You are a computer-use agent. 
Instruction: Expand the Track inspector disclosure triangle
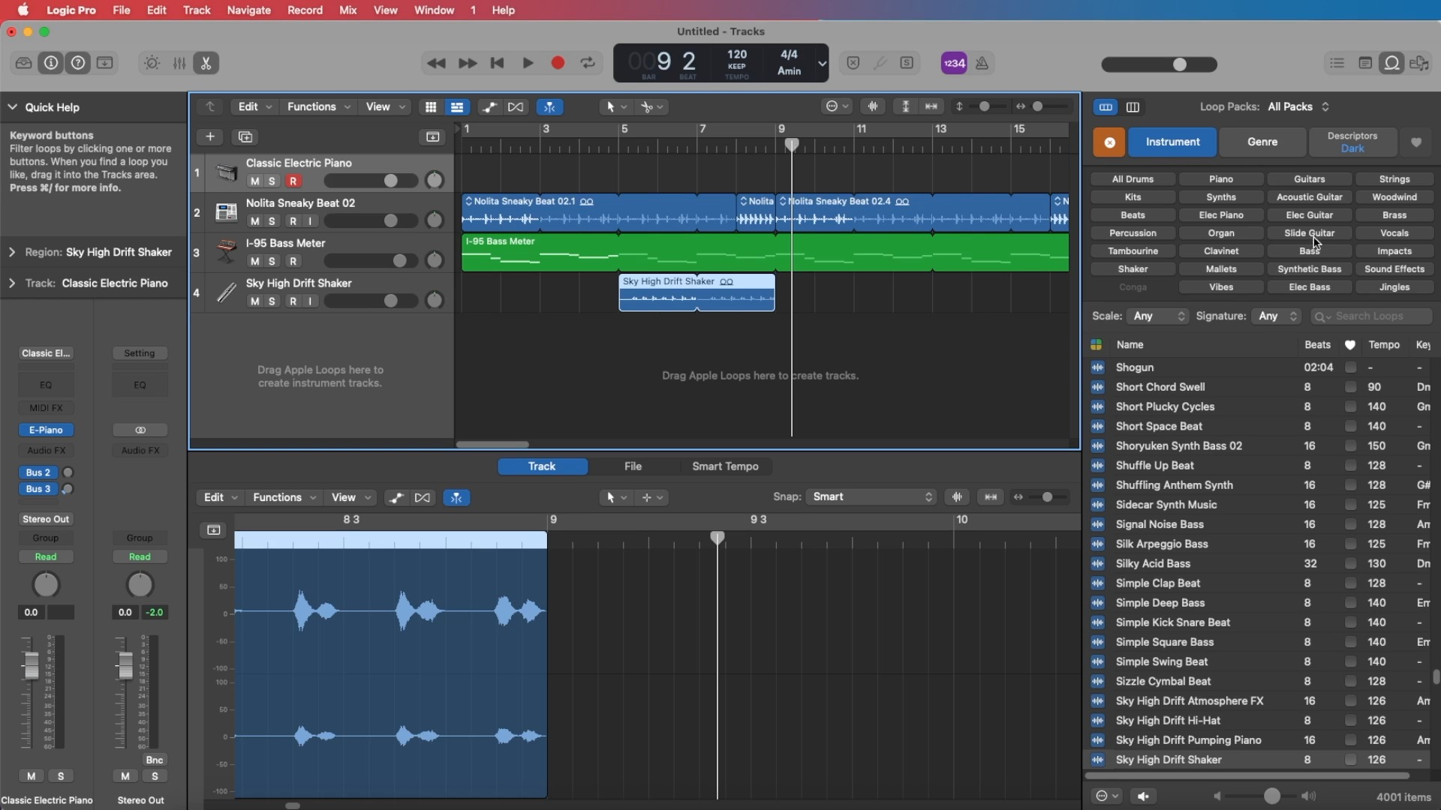point(12,283)
